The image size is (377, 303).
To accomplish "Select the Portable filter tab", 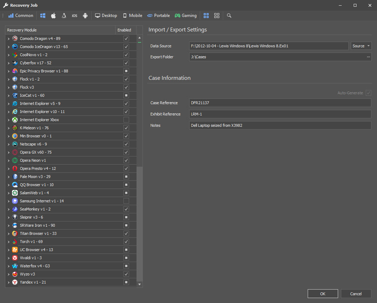I will pyautogui.click(x=159, y=16).
